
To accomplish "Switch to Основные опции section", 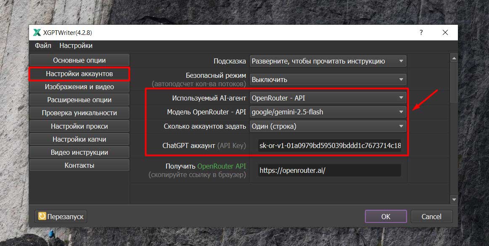I will [79, 60].
